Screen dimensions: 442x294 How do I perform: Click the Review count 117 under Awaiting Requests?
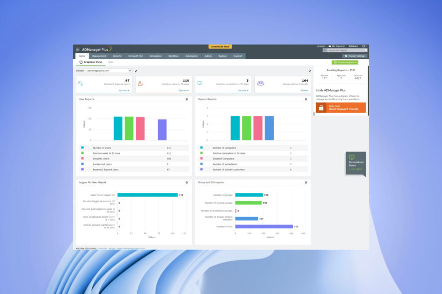tap(324, 78)
